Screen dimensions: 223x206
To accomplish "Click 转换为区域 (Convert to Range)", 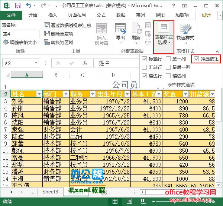I will [x=59, y=42].
